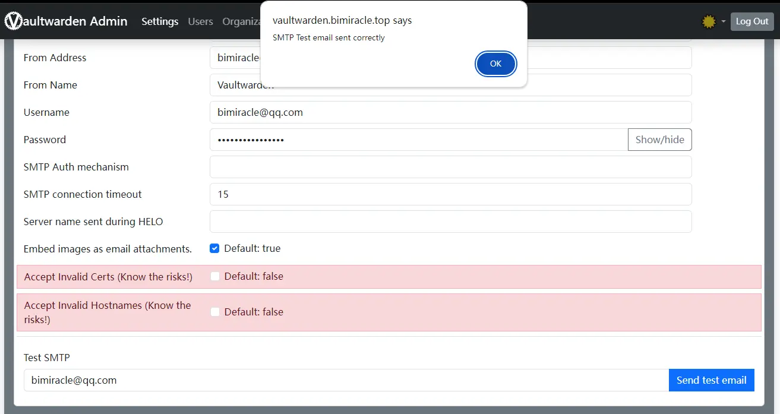Open the Organizations nav item
The width and height of the screenshot is (780, 414).
[x=241, y=21]
